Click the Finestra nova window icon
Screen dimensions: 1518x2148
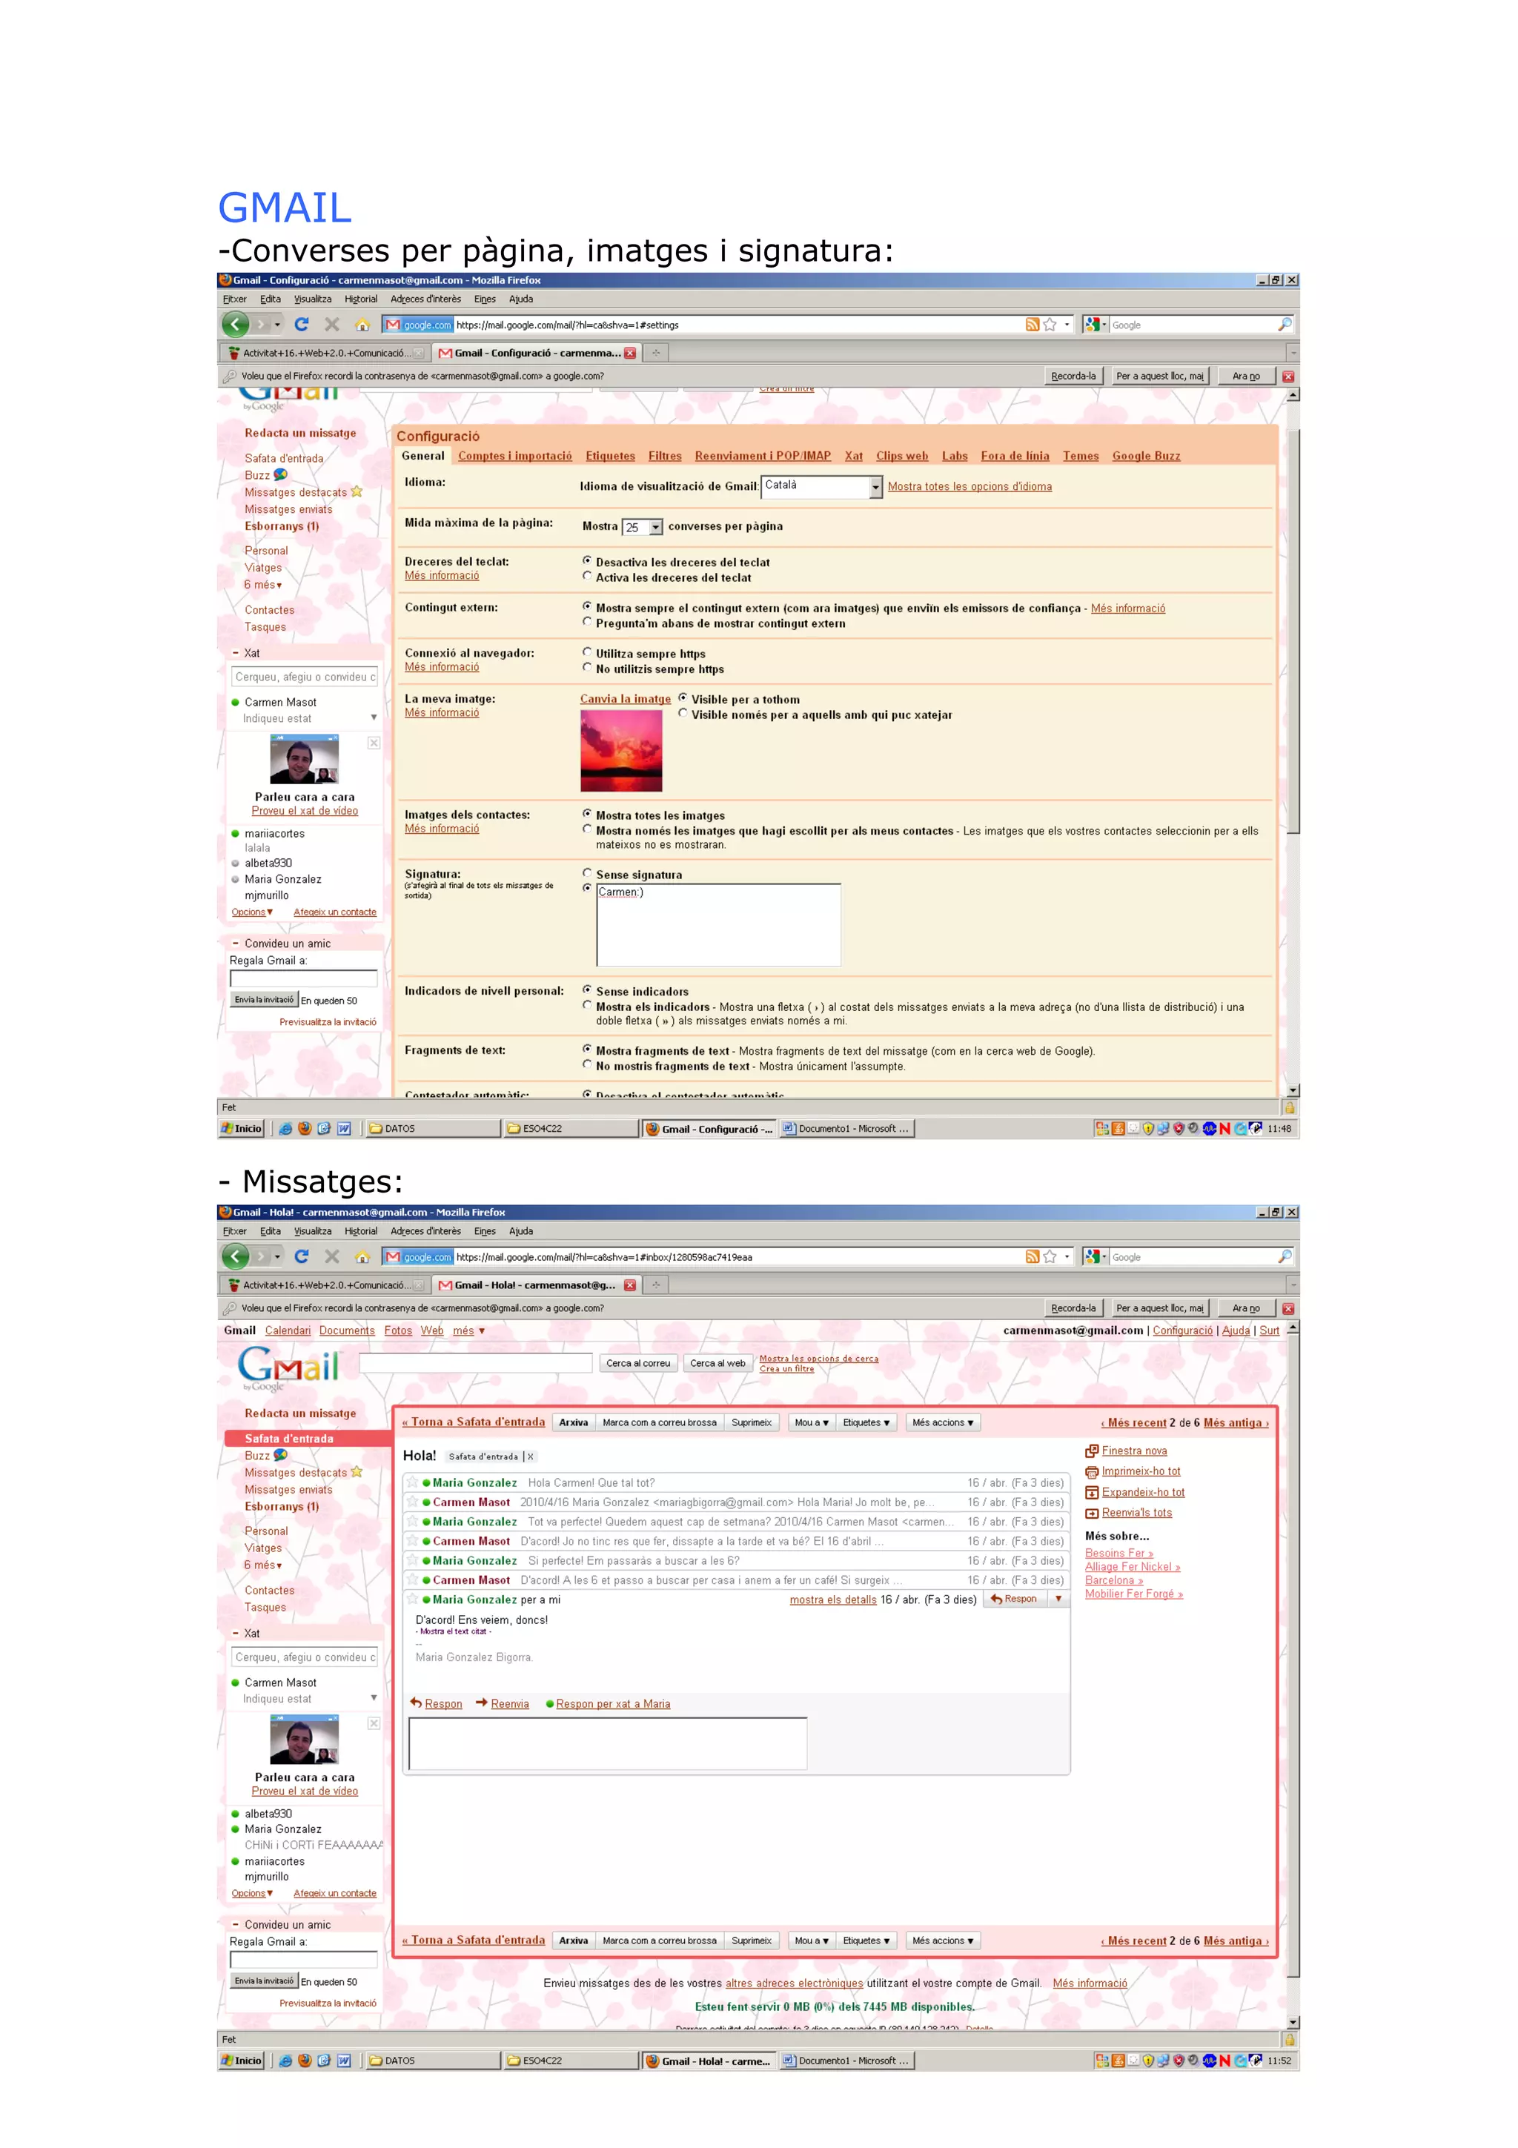point(1090,1451)
